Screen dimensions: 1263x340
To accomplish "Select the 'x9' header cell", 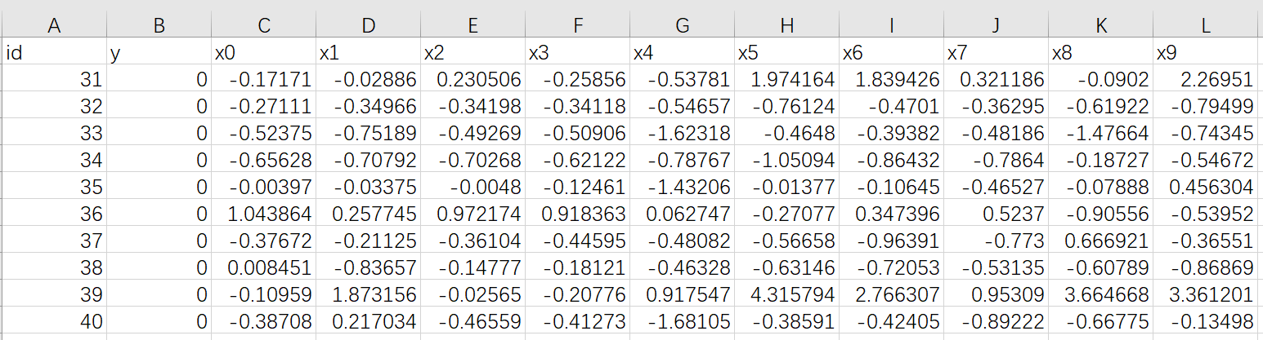I will 1206,54.
